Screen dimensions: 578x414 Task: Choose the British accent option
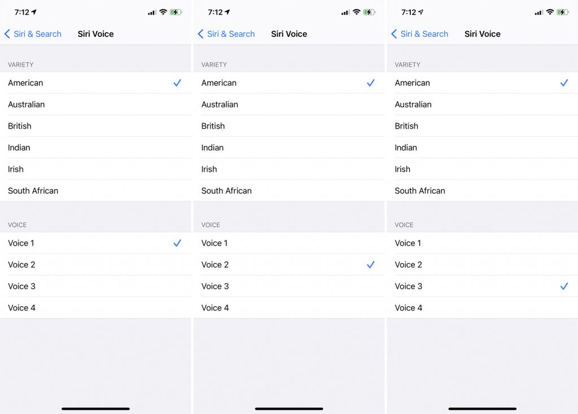[20, 126]
